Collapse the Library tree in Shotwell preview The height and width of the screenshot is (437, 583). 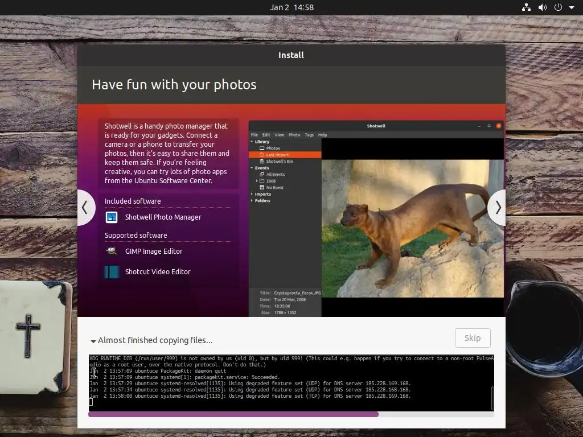252,142
